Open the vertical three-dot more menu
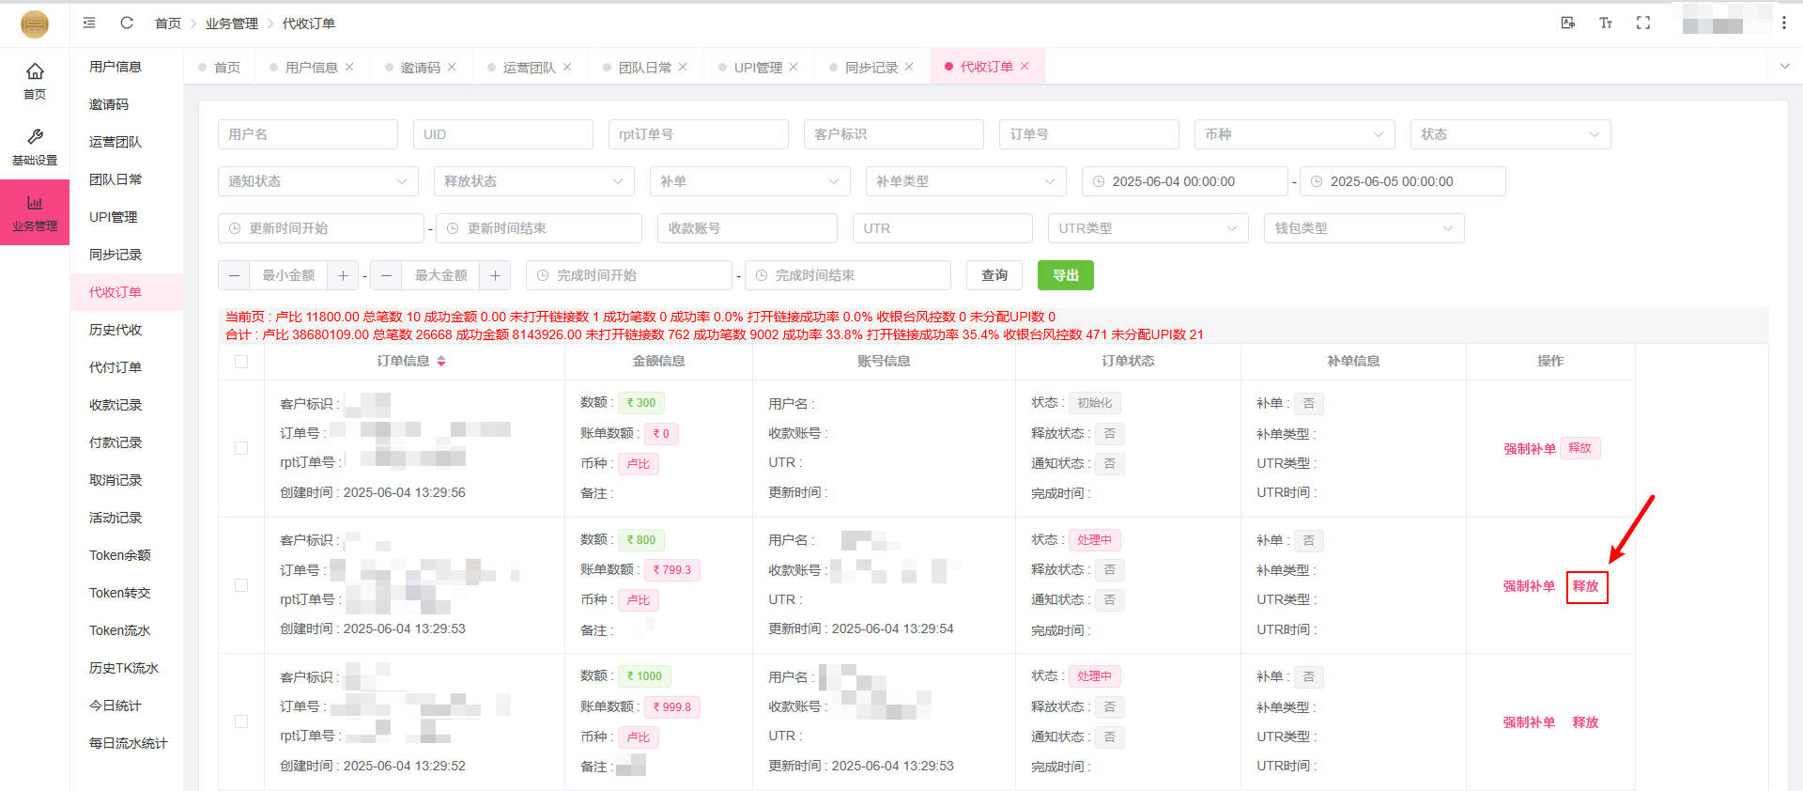1803x791 pixels. tap(1784, 23)
